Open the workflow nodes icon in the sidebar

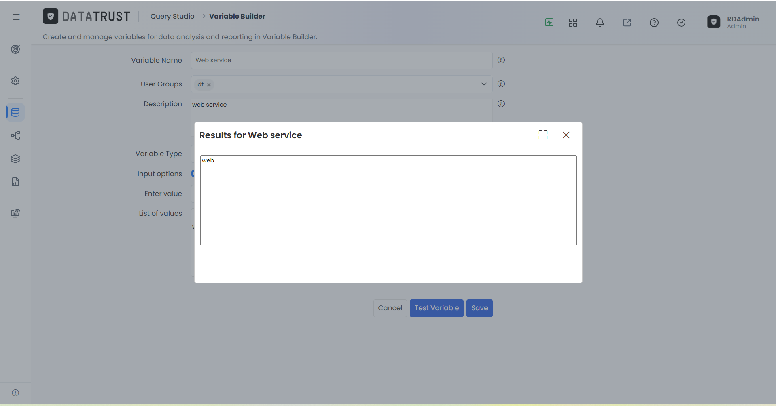coord(15,135)
